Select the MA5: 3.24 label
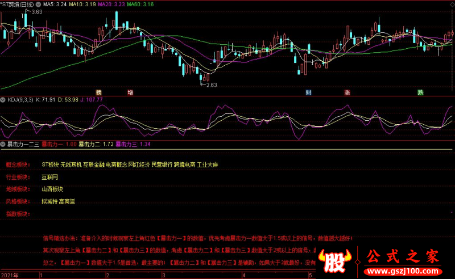Viewport: 455px width, 279px height. pos(55,5)
